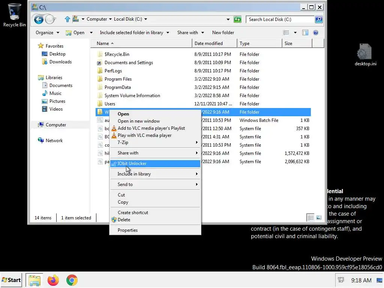
Task: Click the 9:18 AM taskbar clock
Action: pos(361,280)
